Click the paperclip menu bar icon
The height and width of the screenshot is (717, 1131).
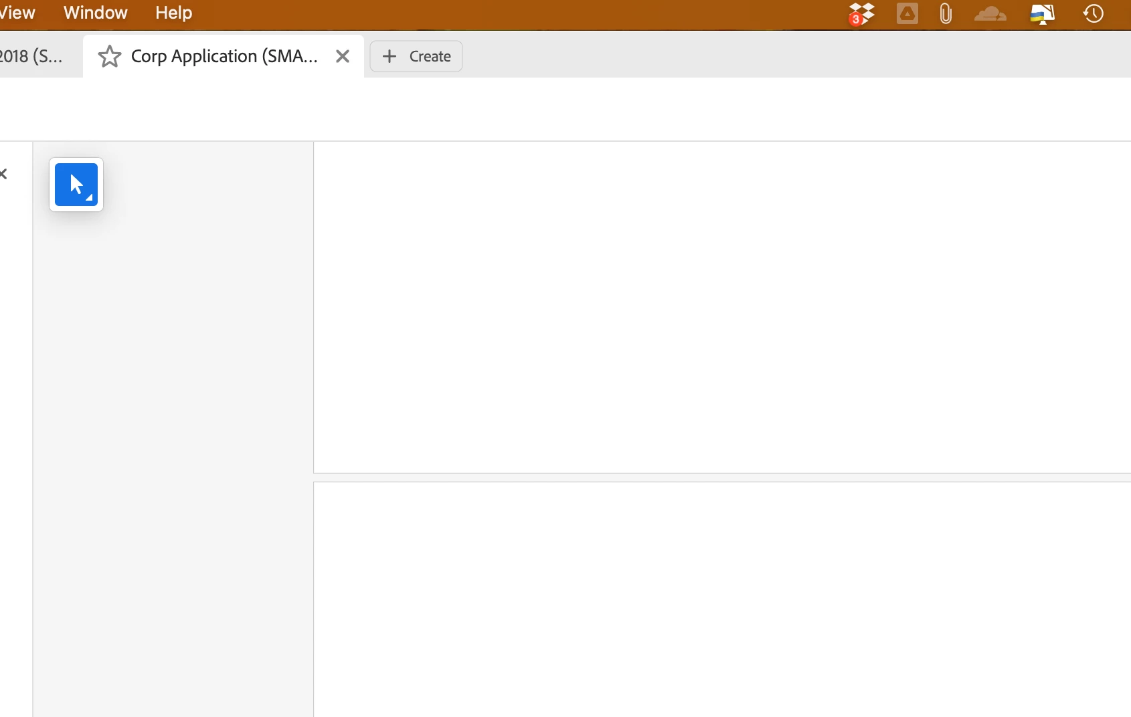tap(946, 13)
